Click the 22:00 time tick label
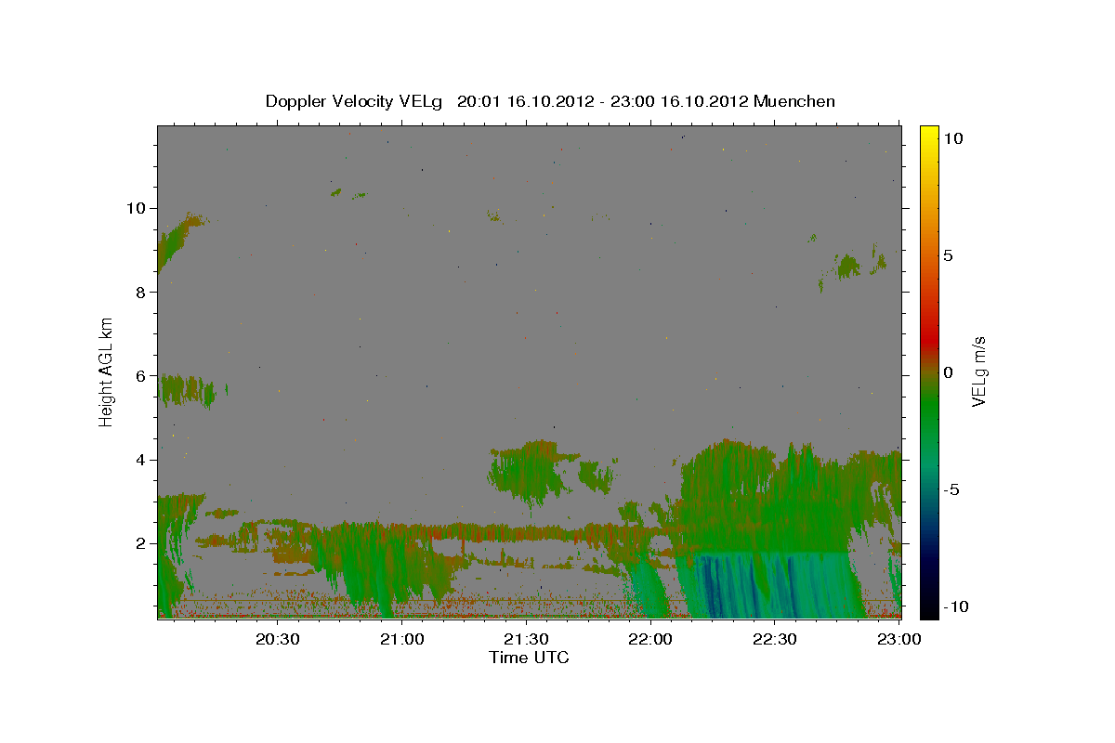Viewport: 1115px width, 743px height. pos(650,639)
